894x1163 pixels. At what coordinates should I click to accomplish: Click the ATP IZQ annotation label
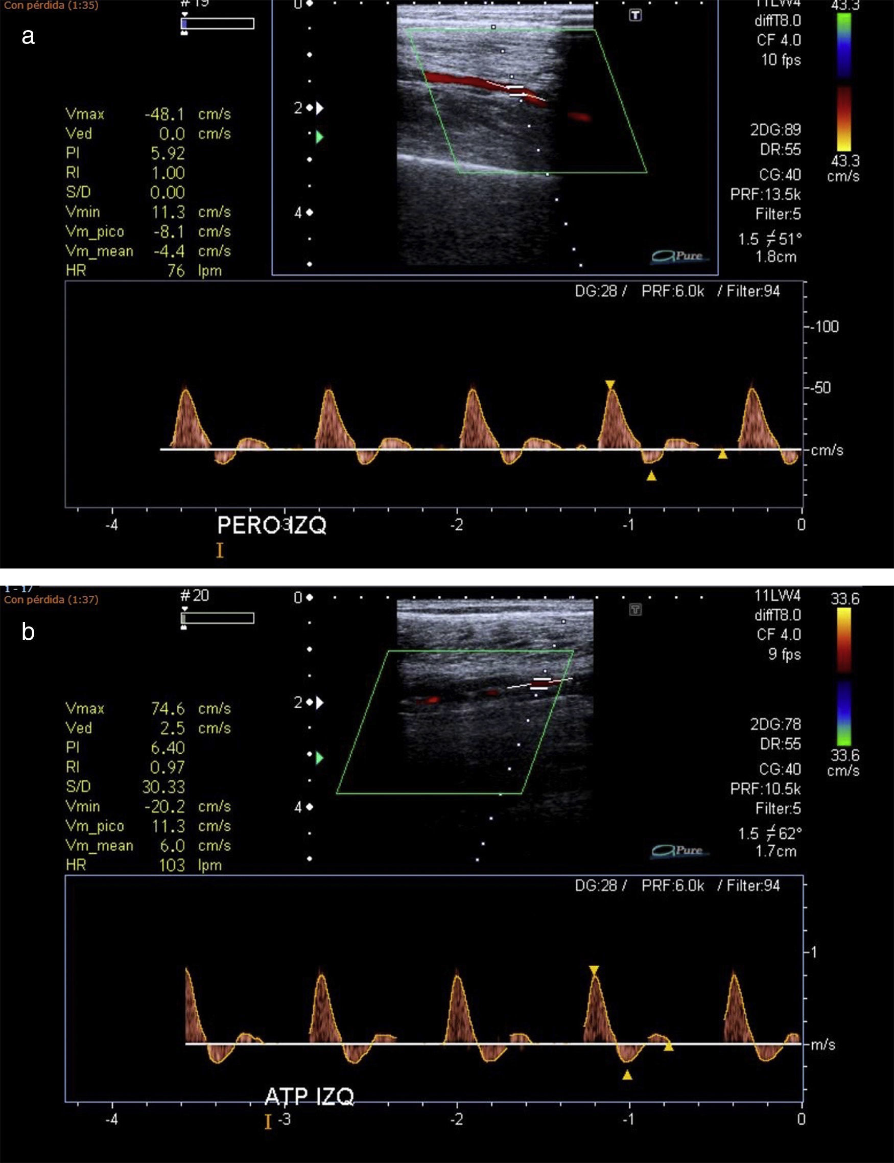coord(309,1097)
